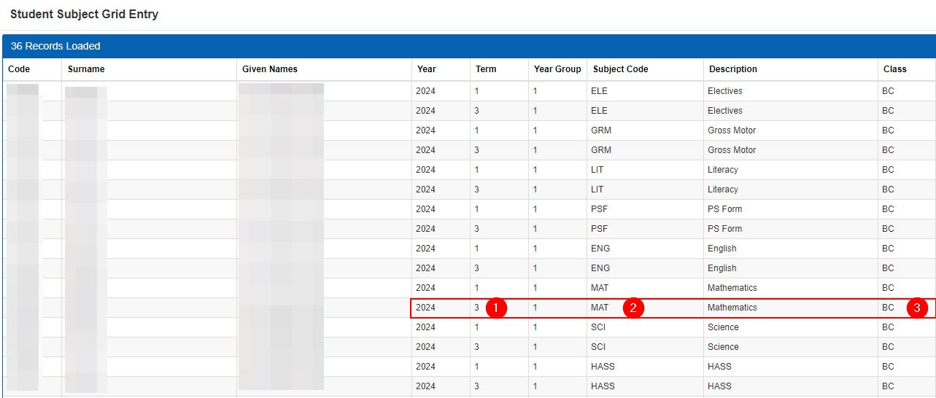Viewport: 936px width, 398px height.
Task: Select the Mathematics description for Term 3
Action: (732, 308)
